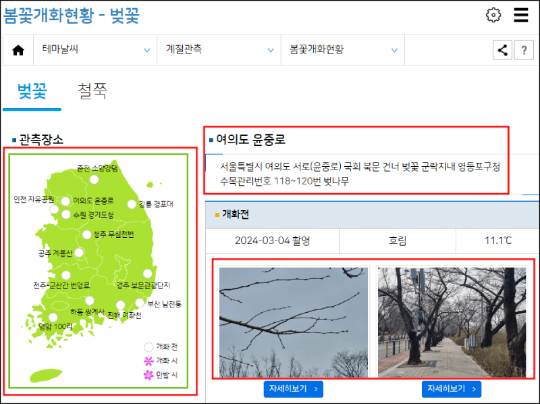Click the 여의도 윤중로 heading
This screenshot has height=404, width=540.
pos(250,140)
